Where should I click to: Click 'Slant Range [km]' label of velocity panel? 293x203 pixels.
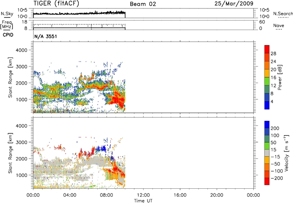tap(10, 153)
